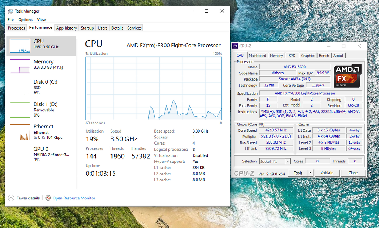
Task: Click the Bus Speed 200.88 MHz field
Action: tap(276, 142)
